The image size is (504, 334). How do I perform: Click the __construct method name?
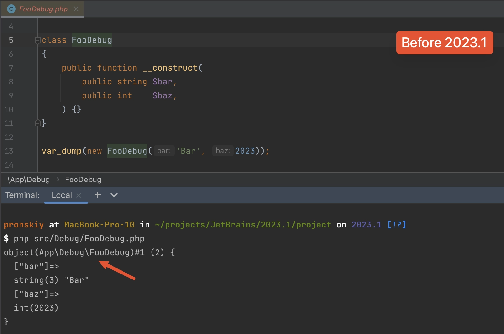170,68
